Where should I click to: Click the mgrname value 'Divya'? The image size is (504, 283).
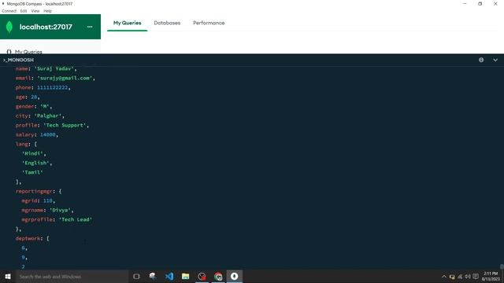(60, 210)
